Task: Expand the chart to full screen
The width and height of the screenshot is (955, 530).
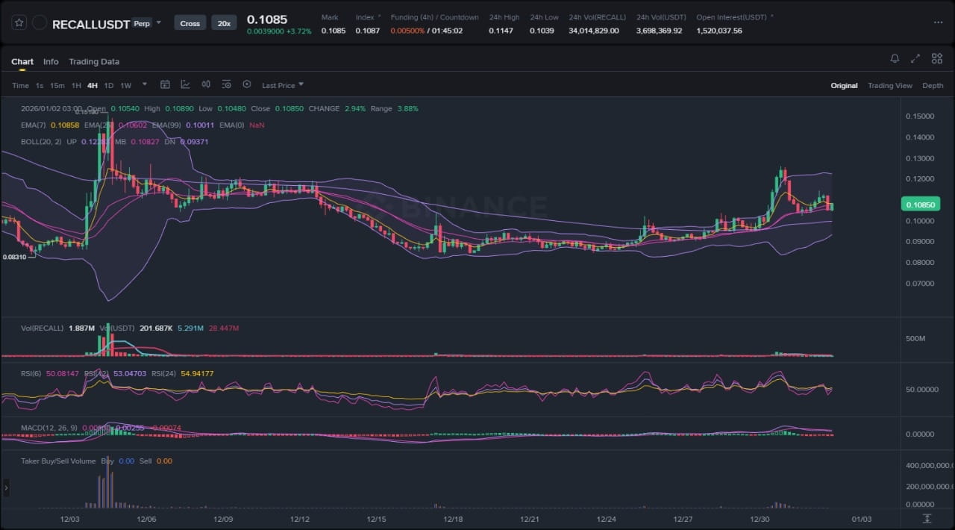Action: point(915,58)
